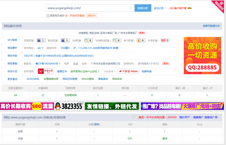Click the 企业 nature link
The height and width of the screenshot is (145, 226).
tap(75, 64)
